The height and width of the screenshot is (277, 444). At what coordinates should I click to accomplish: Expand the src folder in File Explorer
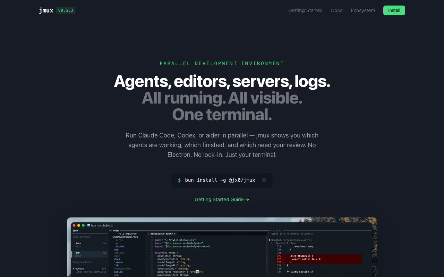point(116,275)
